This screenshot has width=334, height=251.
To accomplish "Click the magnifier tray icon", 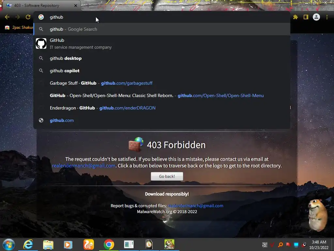I will pyautogui.click(x=280, y=244).
